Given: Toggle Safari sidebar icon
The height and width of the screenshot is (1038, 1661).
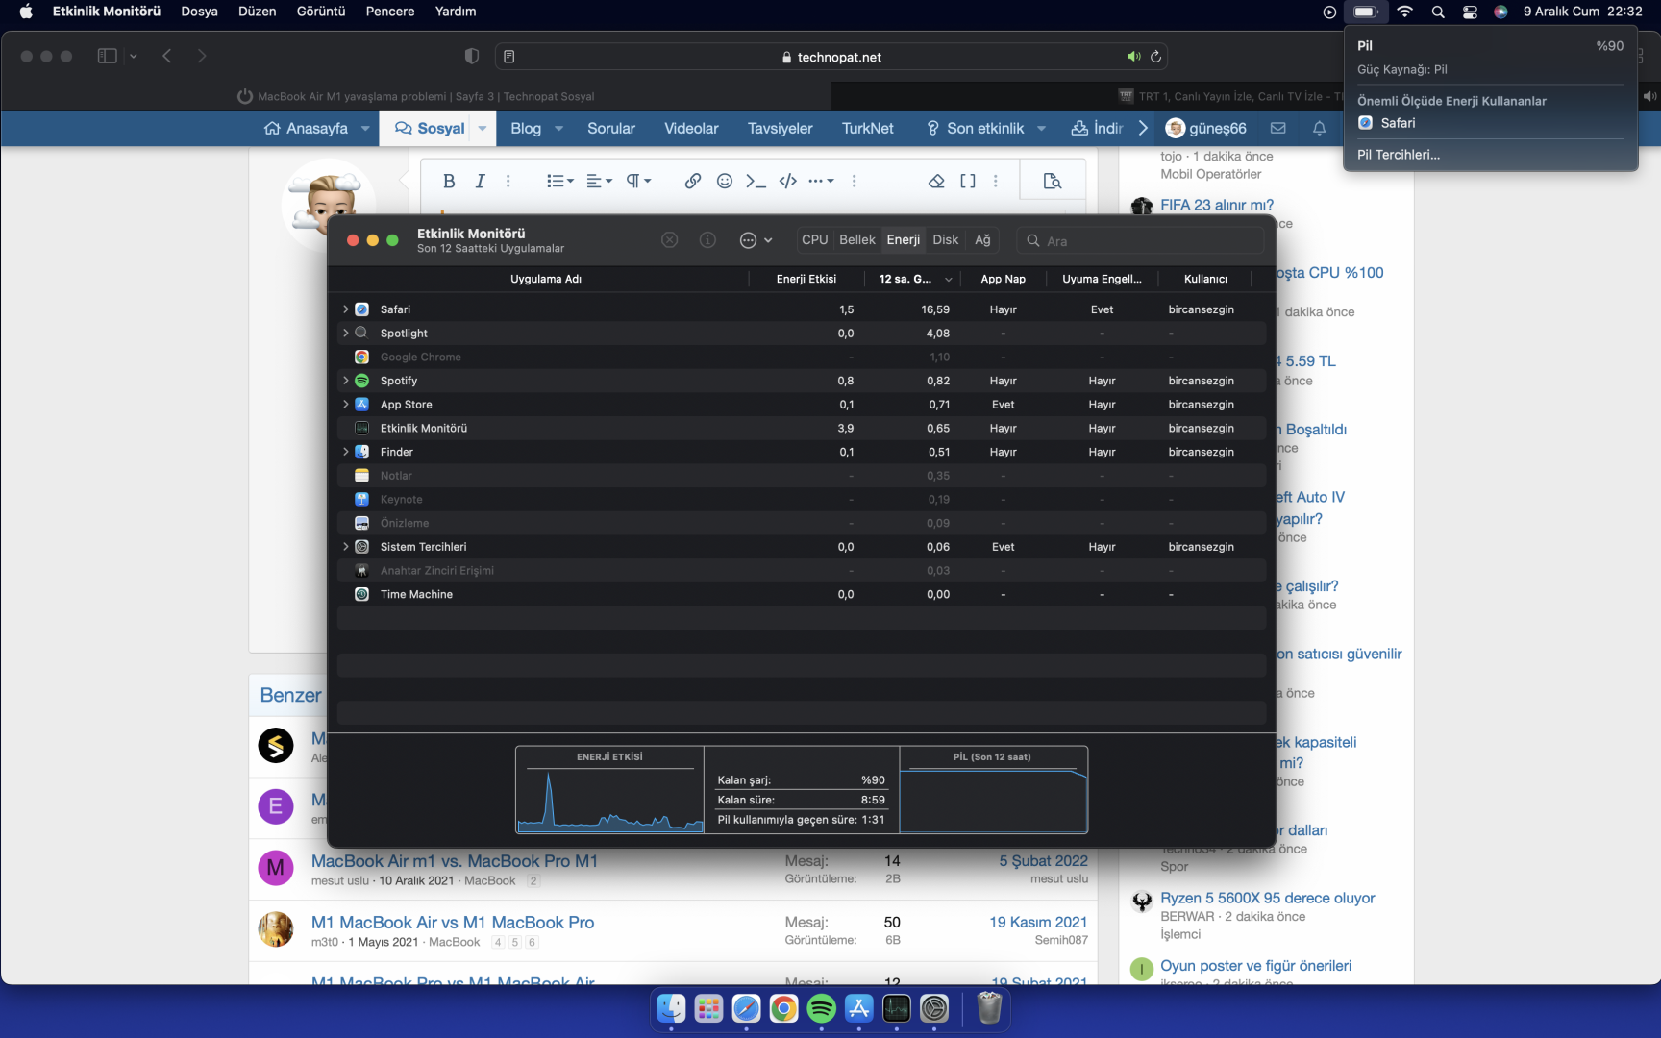Looking at the screenshot, I should coord(107,56).
